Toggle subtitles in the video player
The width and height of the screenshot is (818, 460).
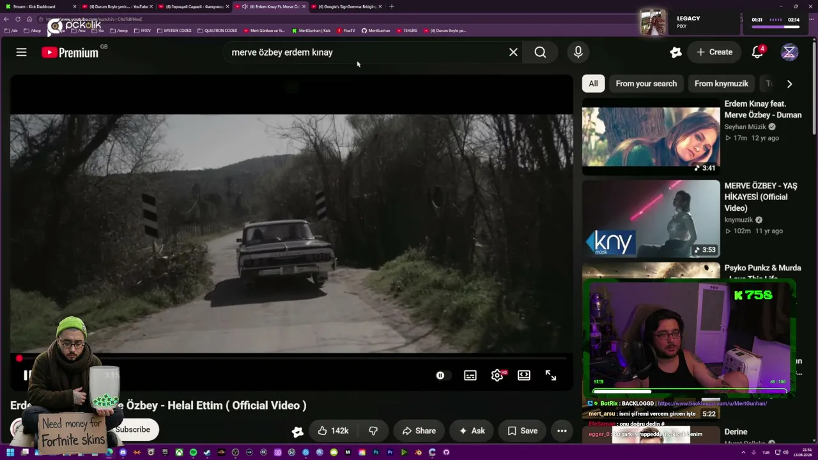(x=470, y=376)
